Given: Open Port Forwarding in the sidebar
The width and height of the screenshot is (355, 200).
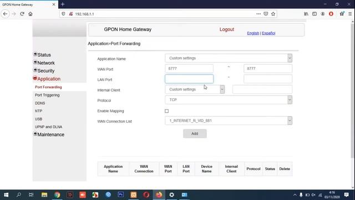Looking at the screenshot, I should (x=48, y=87).
